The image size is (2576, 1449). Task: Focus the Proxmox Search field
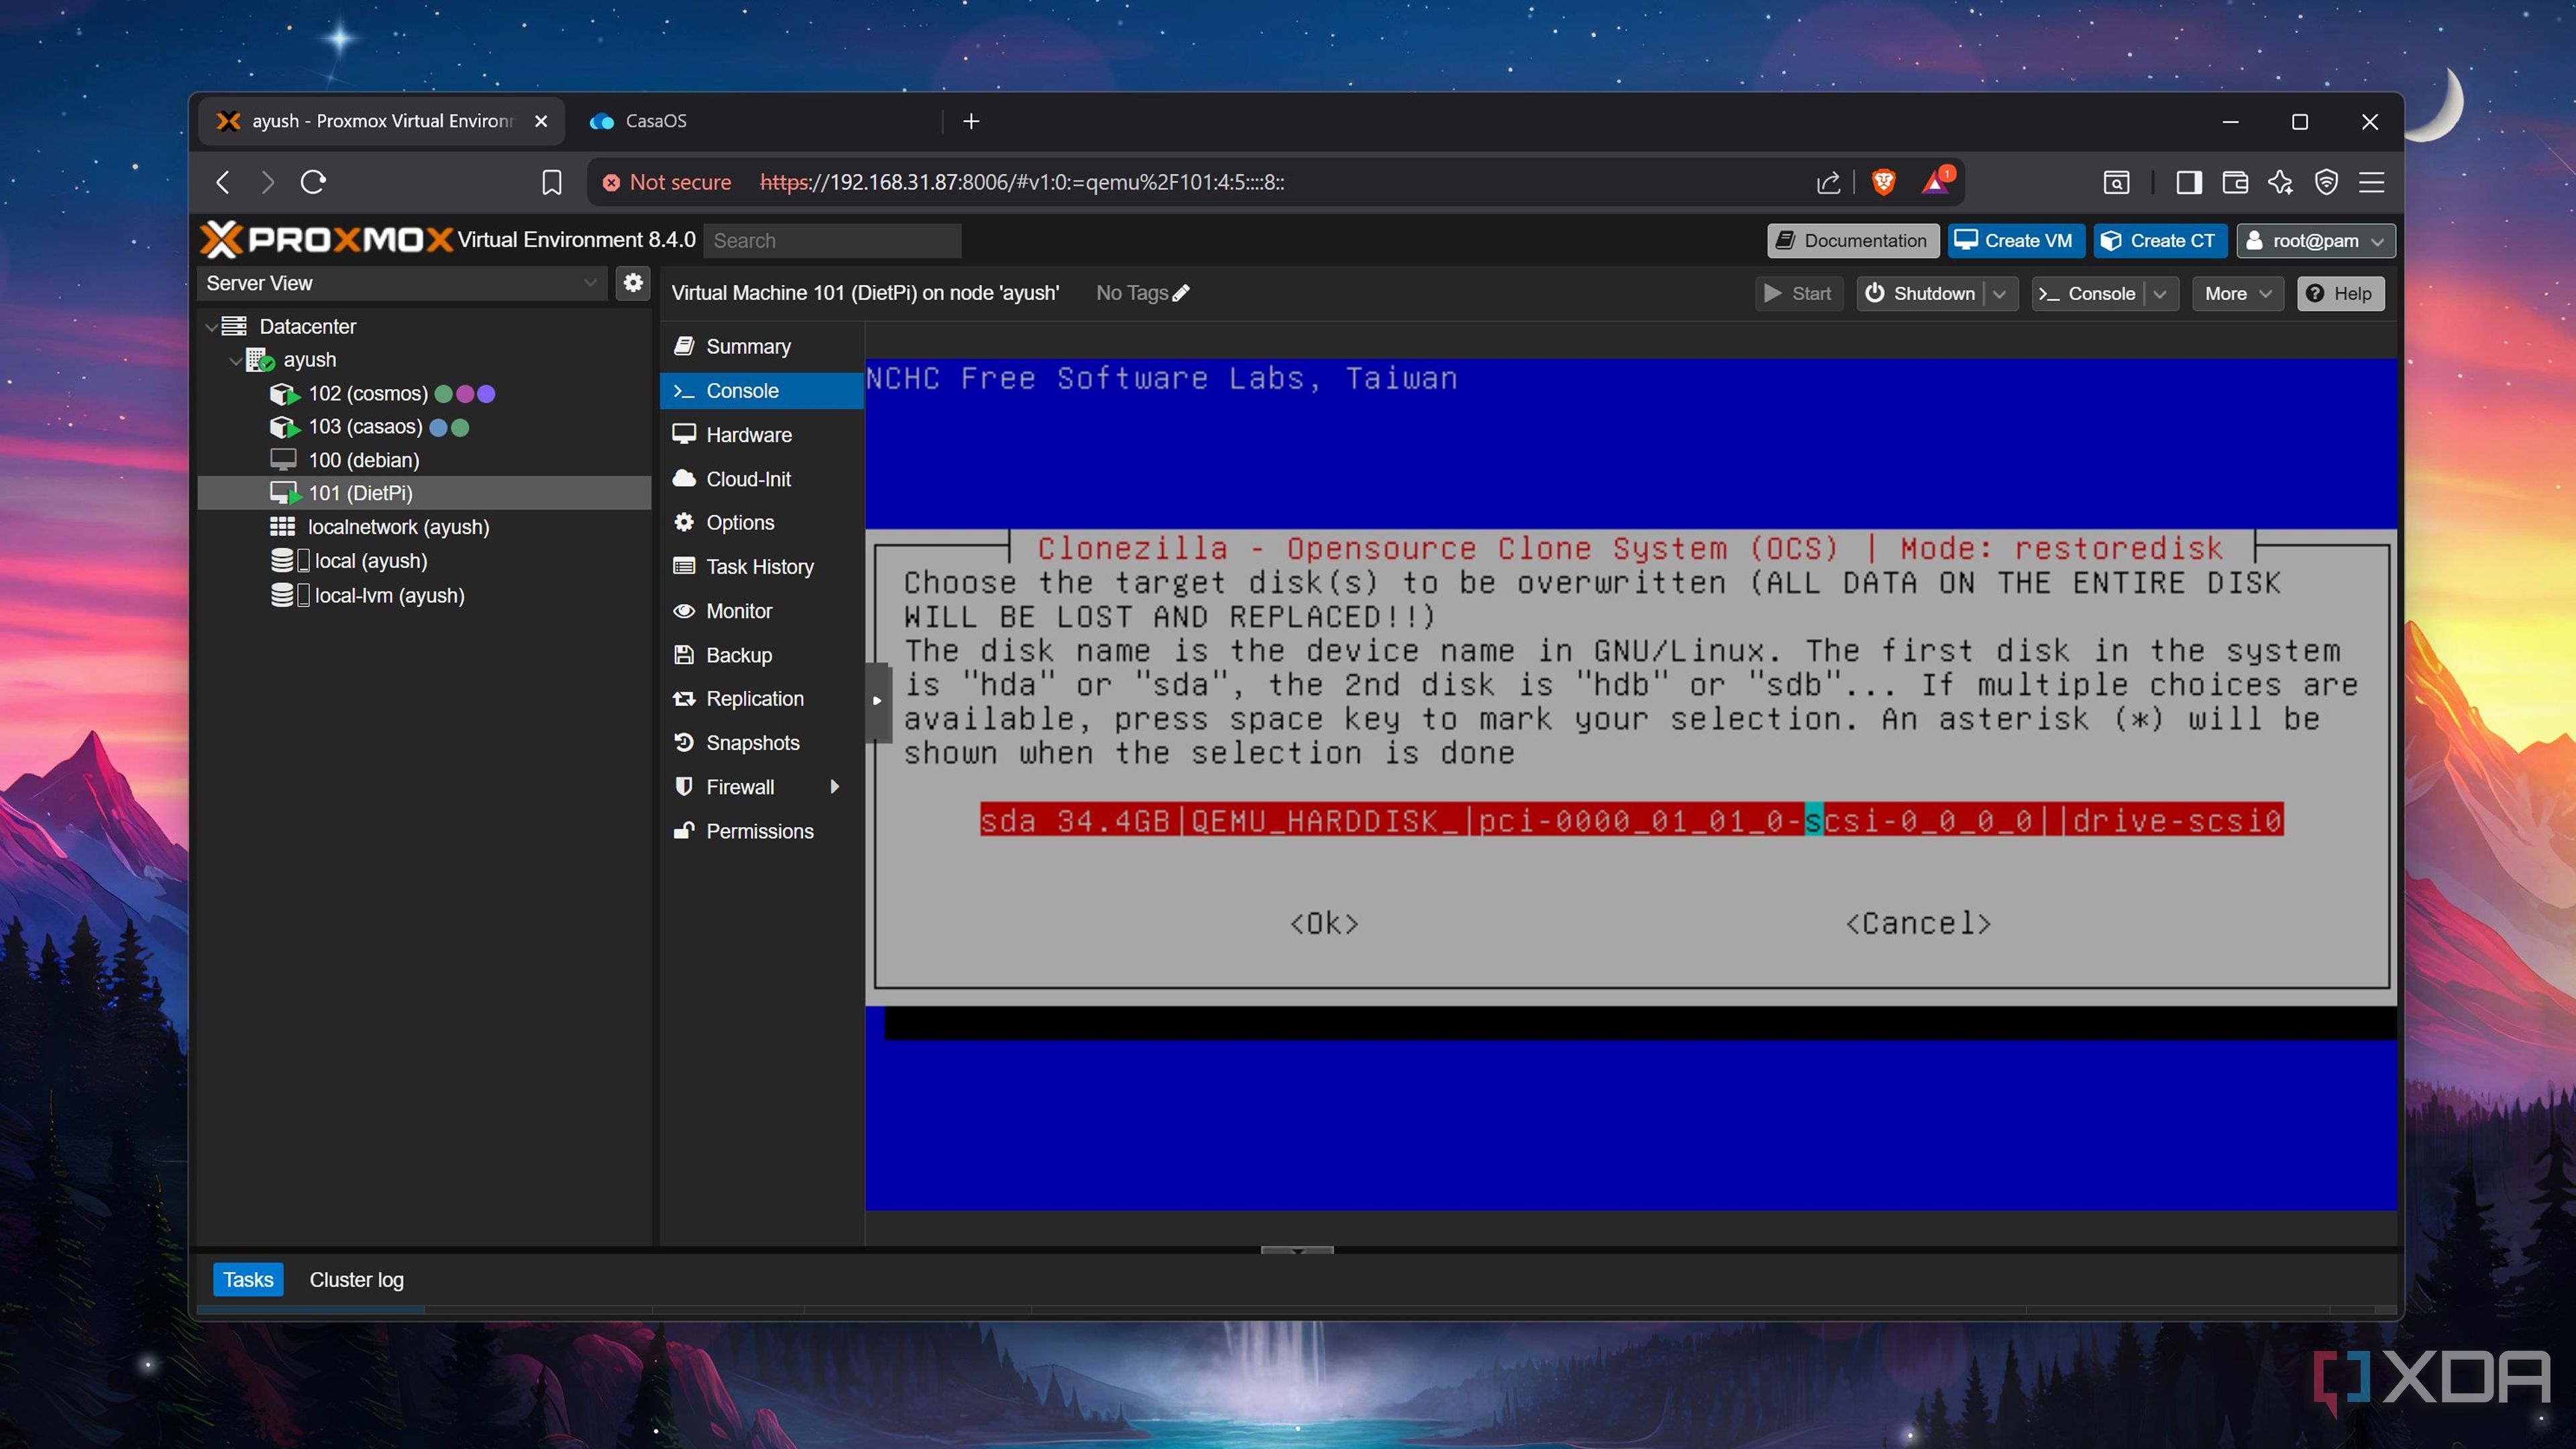point(832,241)
